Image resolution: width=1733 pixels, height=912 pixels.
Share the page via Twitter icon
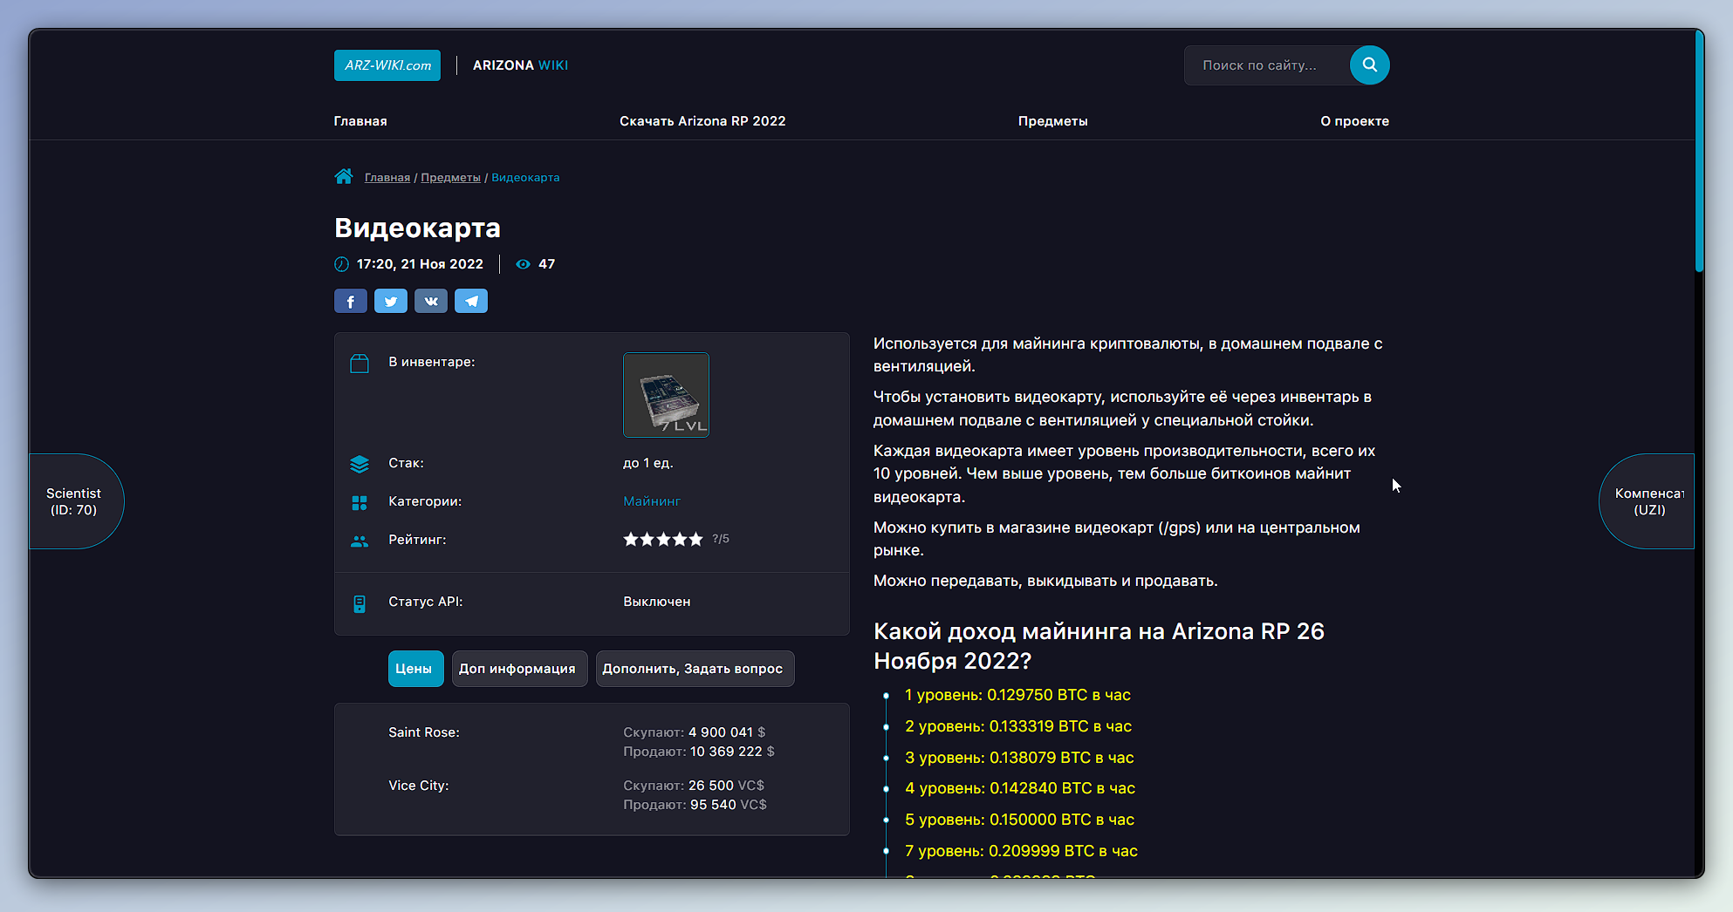click(391, 301)
